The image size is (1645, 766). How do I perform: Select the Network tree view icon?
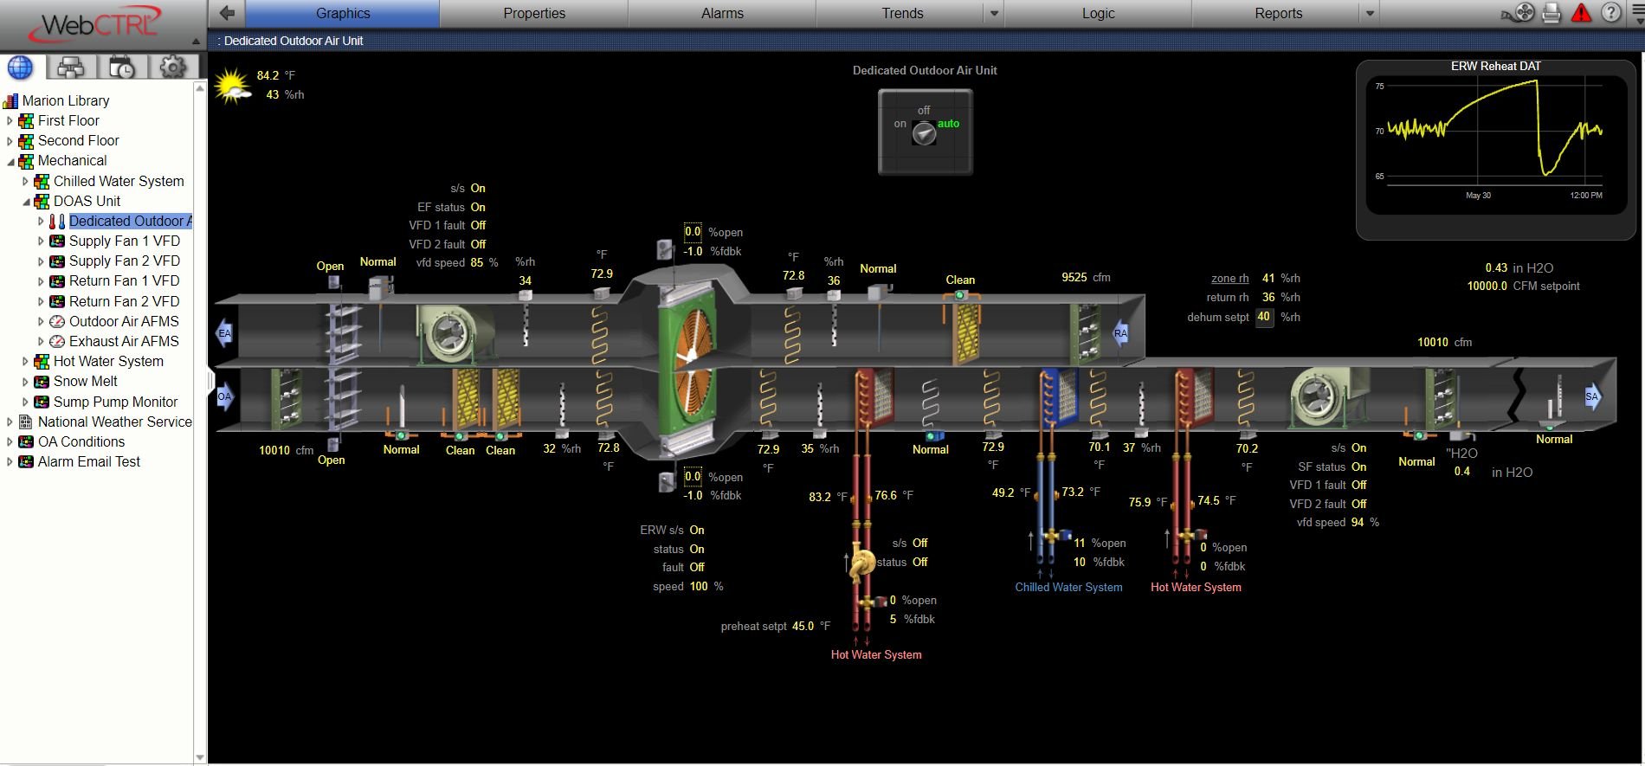pos(70,68)
